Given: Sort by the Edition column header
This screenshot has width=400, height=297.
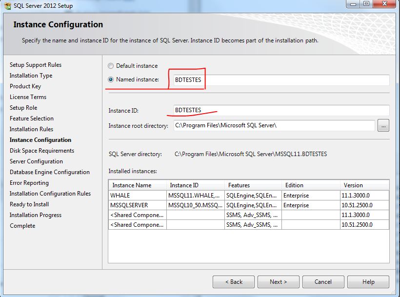Looking at the screenshot, I should click(x=311, y=185).
